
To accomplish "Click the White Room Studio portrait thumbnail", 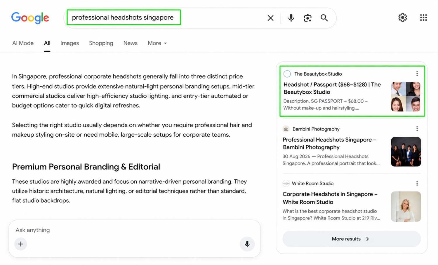I will point(406,207).
